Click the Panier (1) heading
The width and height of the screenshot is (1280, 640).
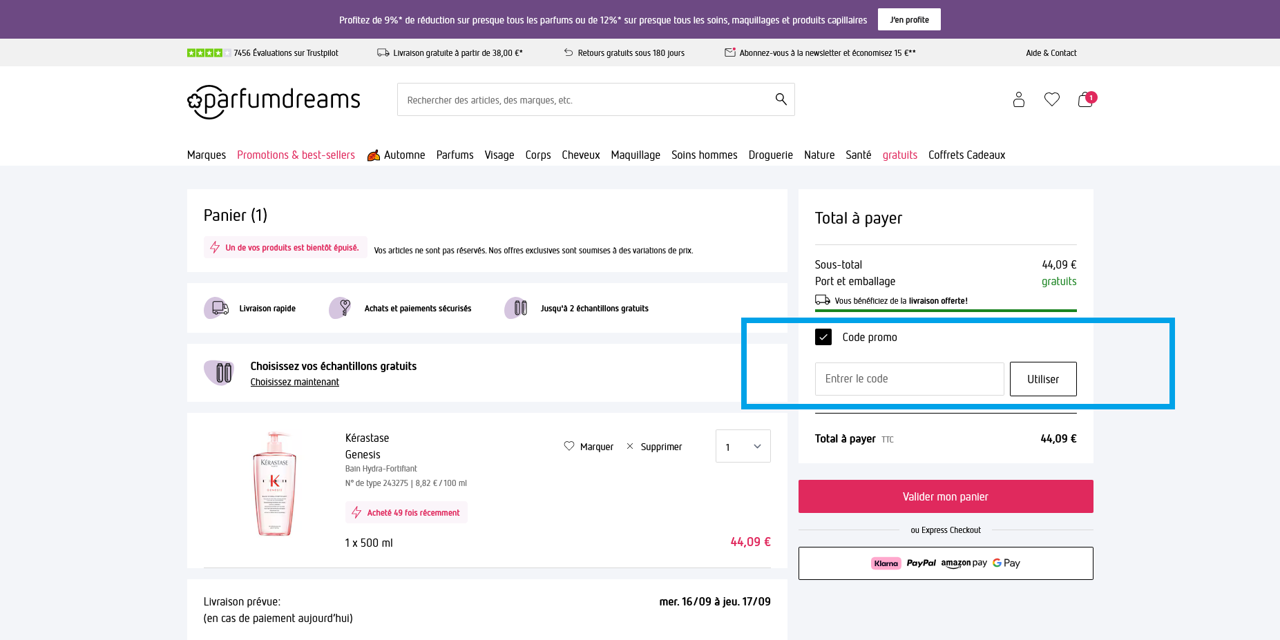pos(236,215)
